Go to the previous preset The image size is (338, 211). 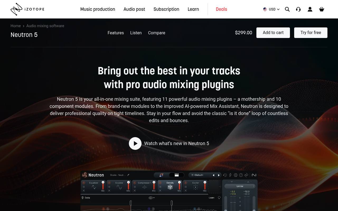click(x=213, y=175)
